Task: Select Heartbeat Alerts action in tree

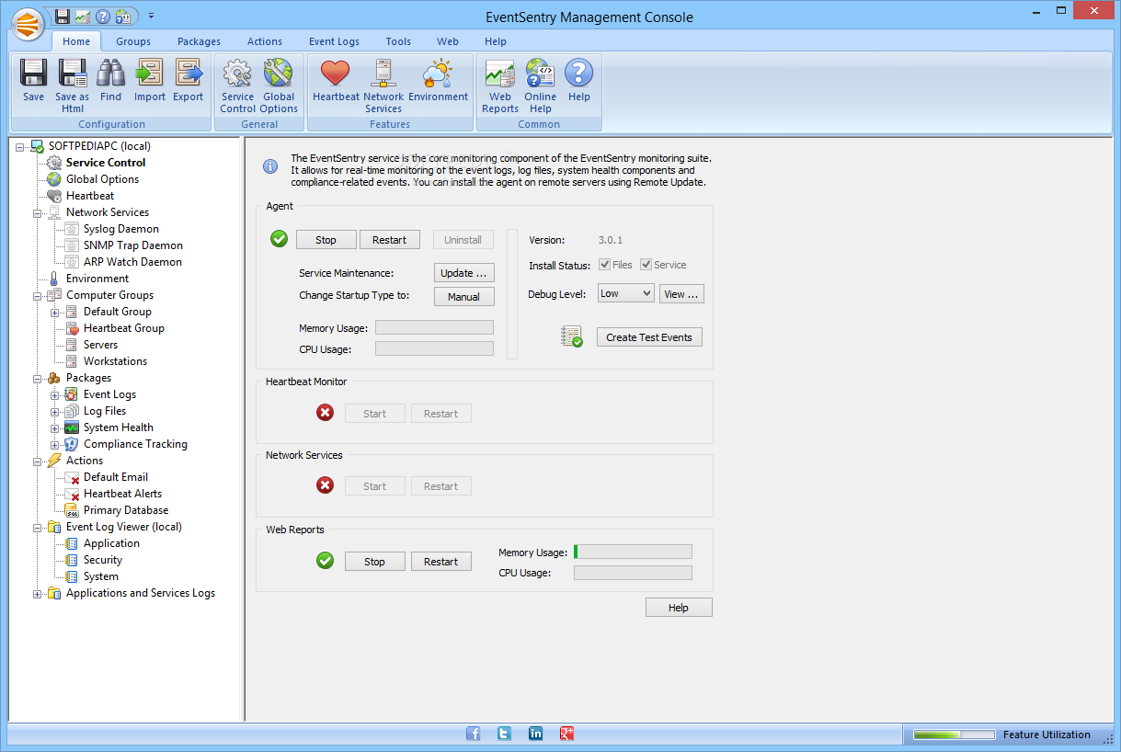Action: pos(122,494)
